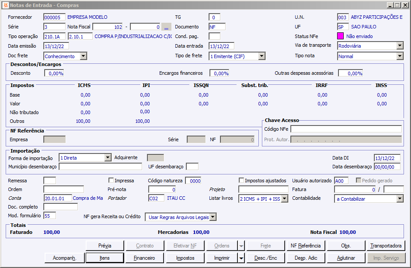Expand the Forma de importação dropdown
The height and width of the screenshot is (268, 411).
click(x=108, y=158)
